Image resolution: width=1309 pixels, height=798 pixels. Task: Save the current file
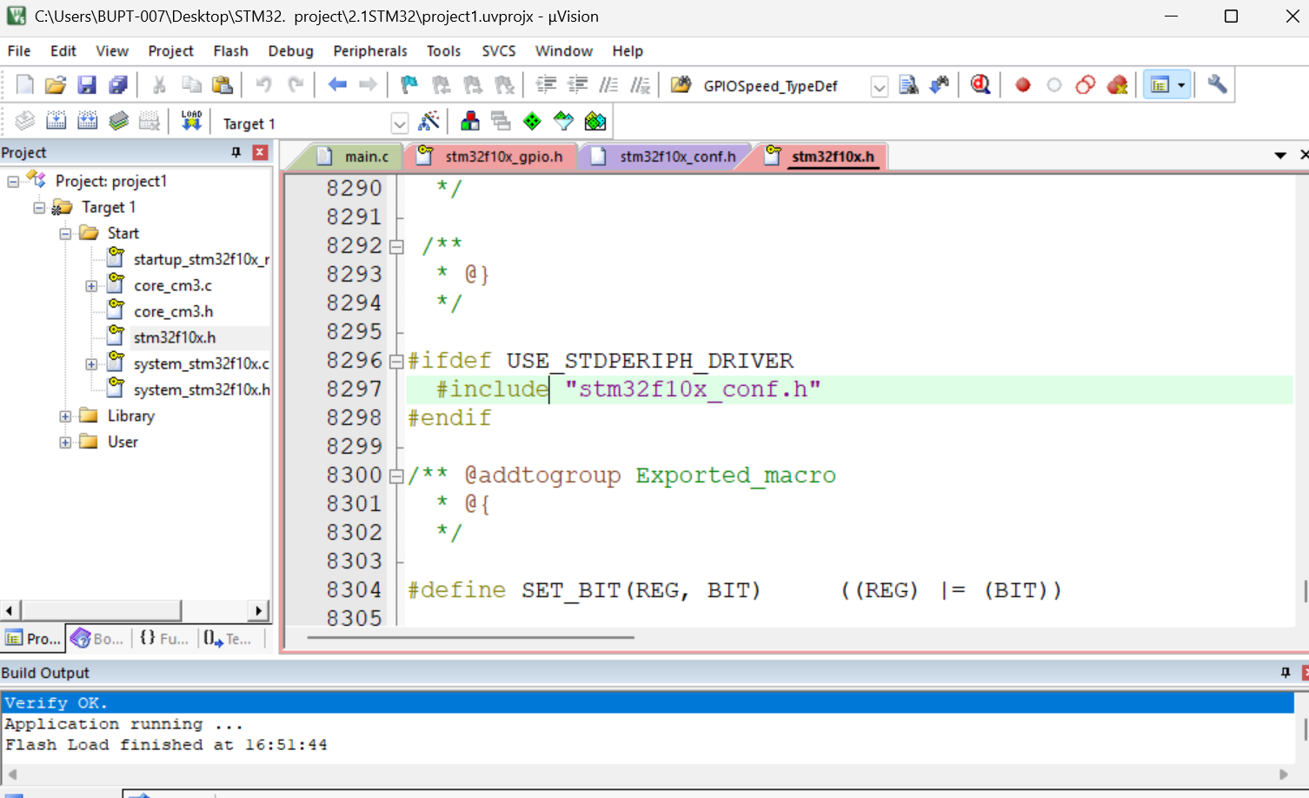(x=87, y=84)
